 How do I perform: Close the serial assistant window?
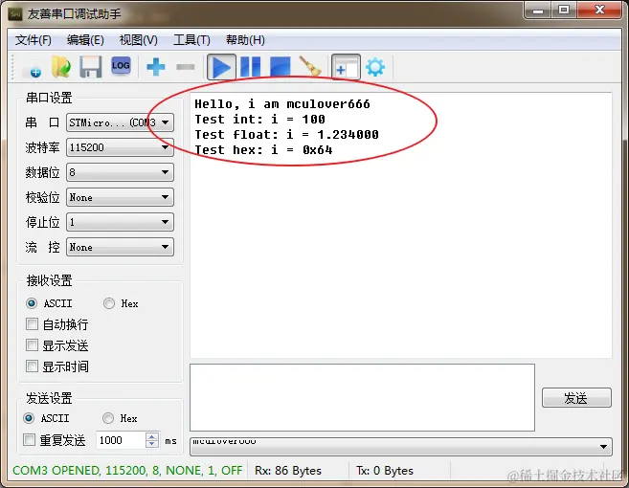coord(599,10)
